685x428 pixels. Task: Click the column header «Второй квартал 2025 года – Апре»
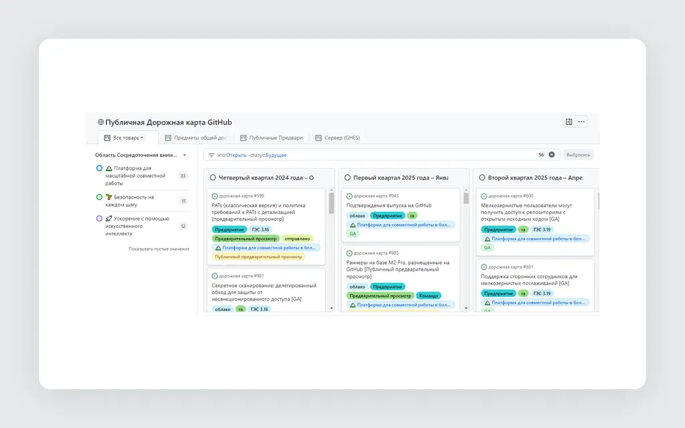coord(535,178)
